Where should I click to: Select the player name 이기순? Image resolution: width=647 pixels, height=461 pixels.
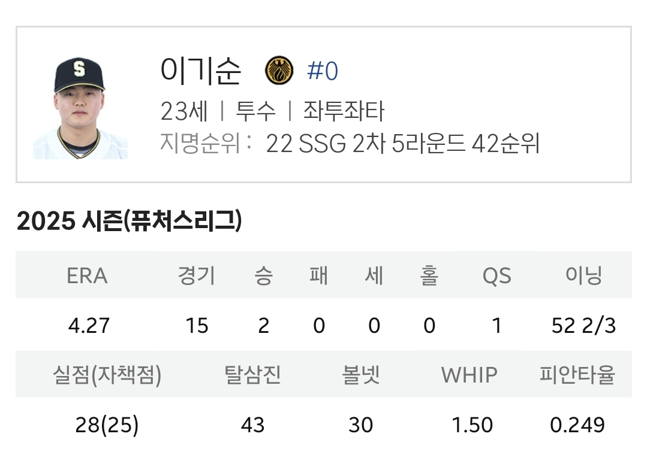200,71
